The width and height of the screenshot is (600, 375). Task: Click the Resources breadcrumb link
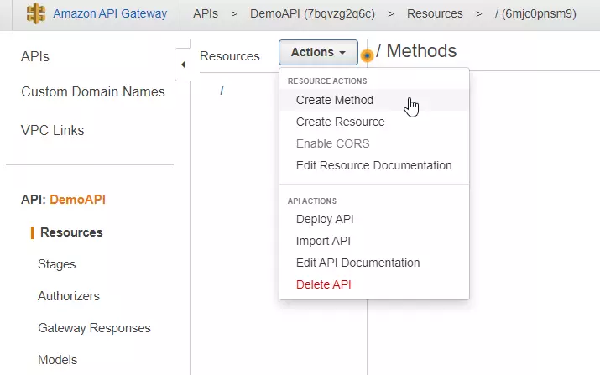435,13
